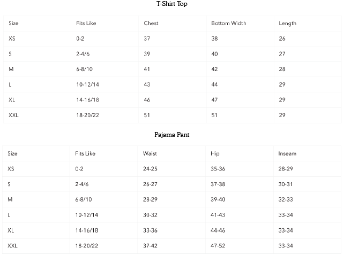Click the "Bottom Width" column header
This screenshot has height=255, width=344.
tap(228, 24)
